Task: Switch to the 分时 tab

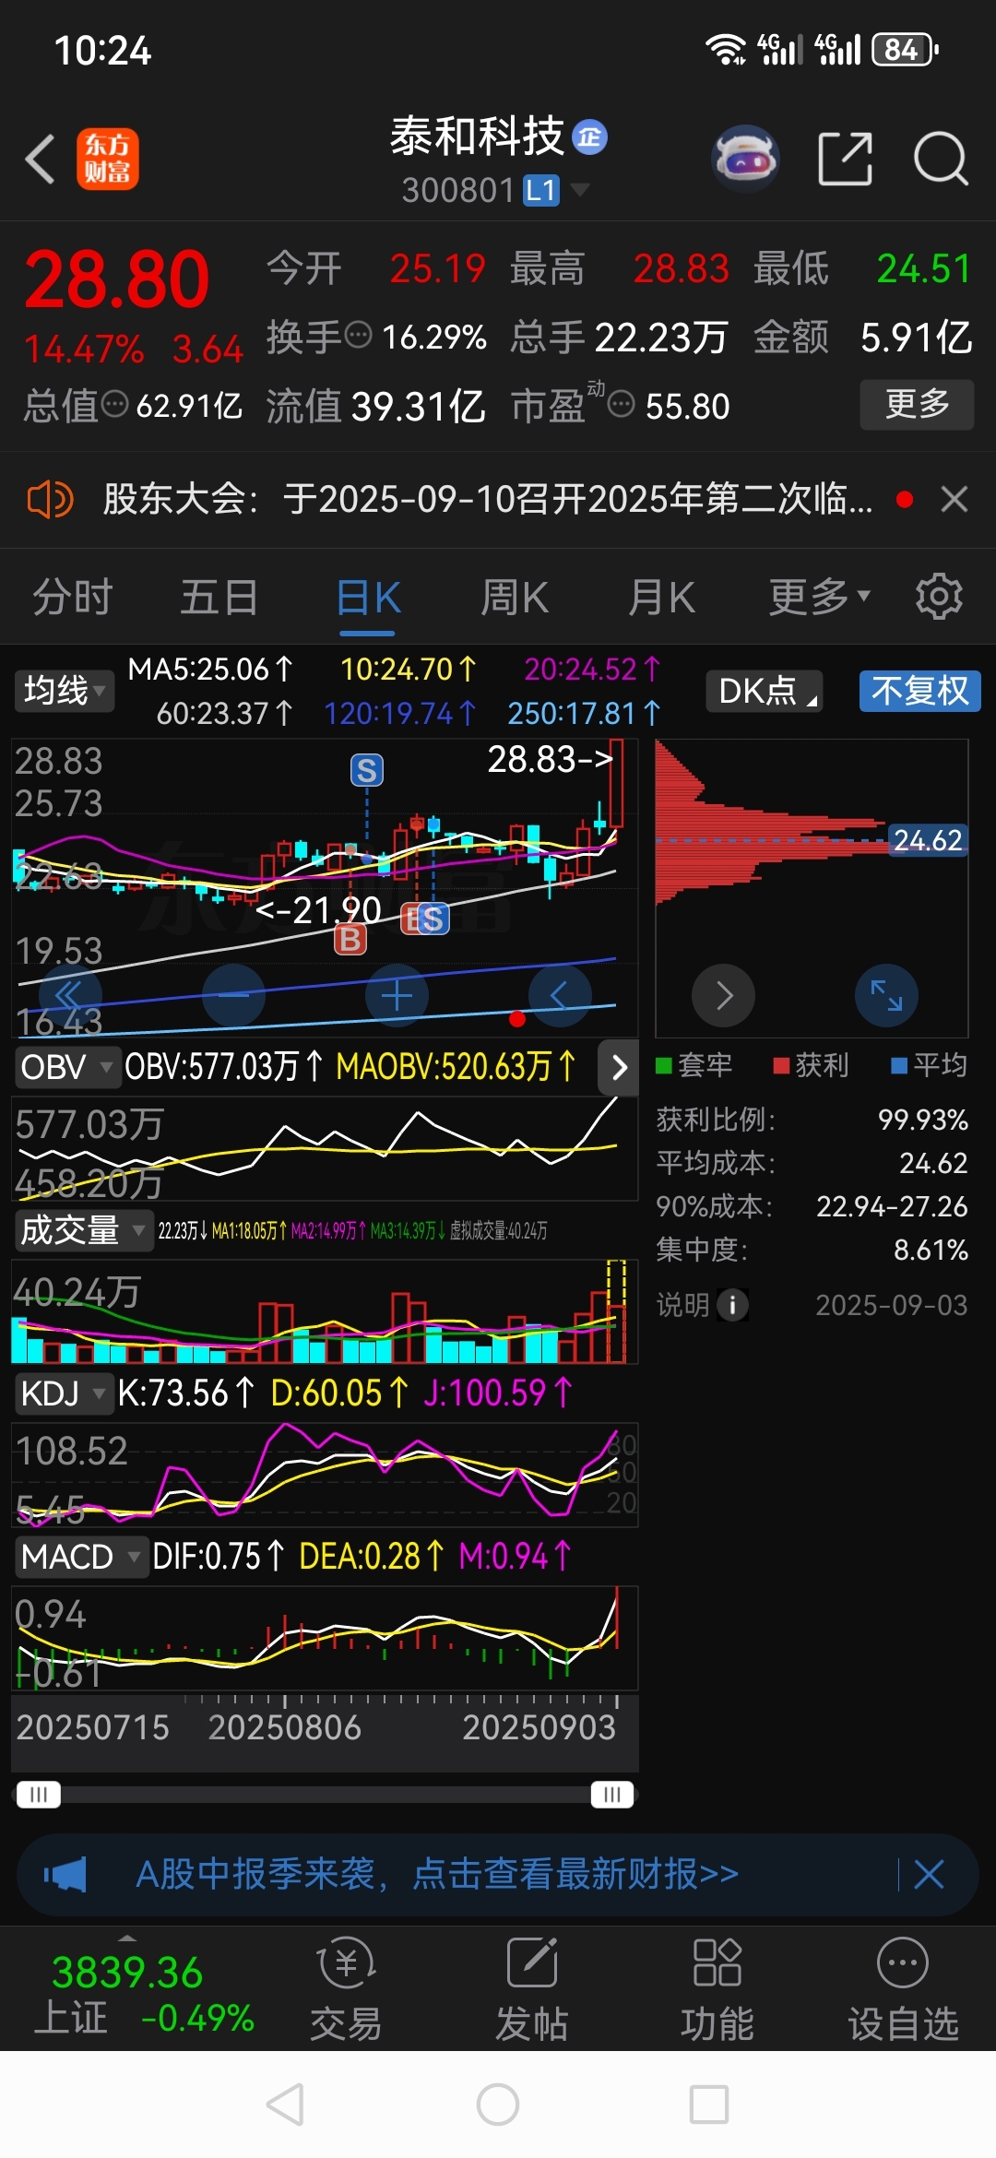Action: [x=73, y=598]
